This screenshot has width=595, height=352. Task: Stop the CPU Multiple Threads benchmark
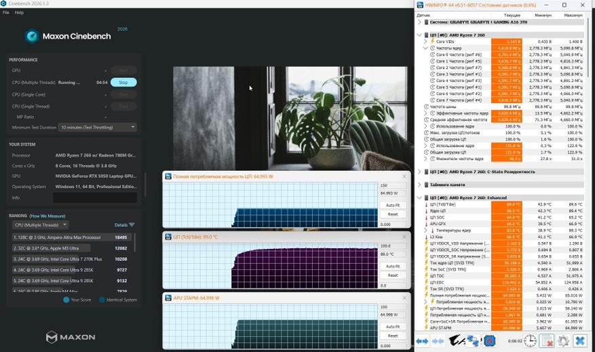123,82
